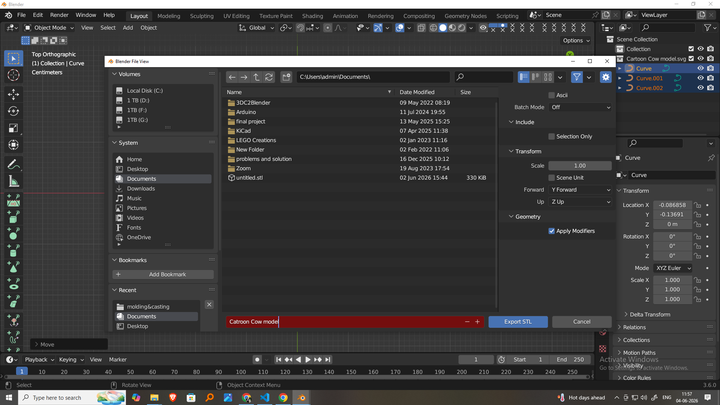Go forward to next folder
The height and width of the screenshot is (405, 720).
click(x=244, y=77)
